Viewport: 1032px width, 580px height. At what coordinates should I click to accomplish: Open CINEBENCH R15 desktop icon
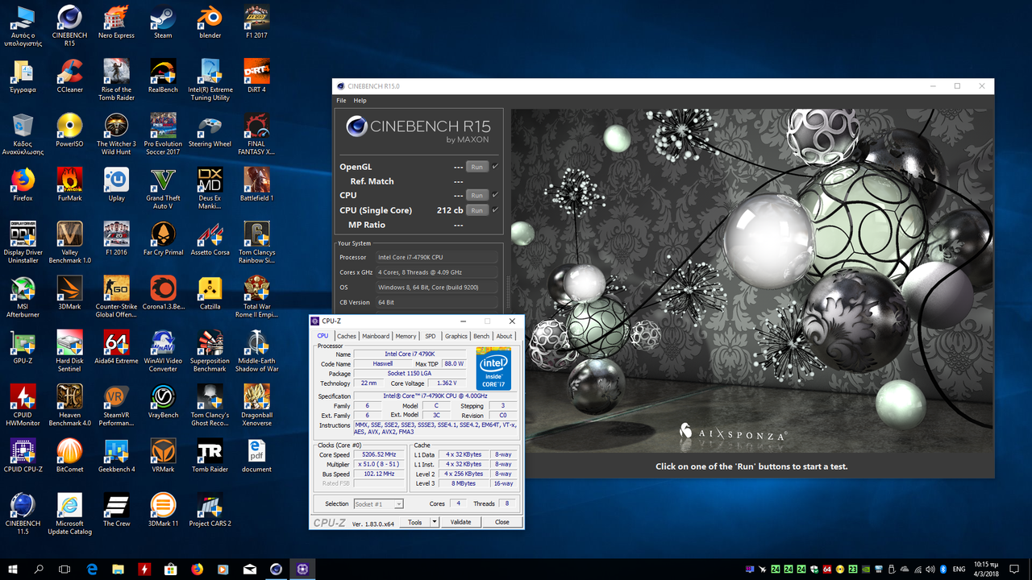69,24
